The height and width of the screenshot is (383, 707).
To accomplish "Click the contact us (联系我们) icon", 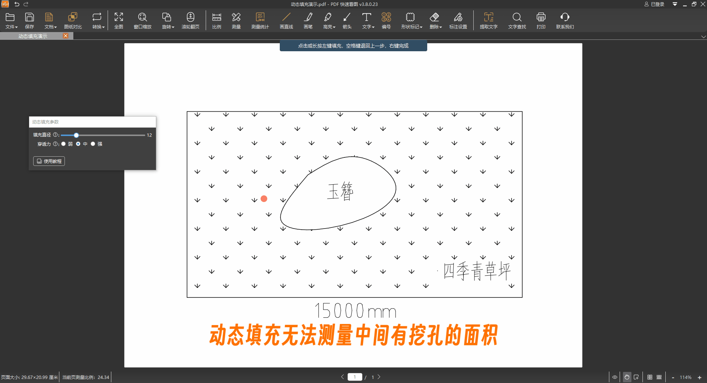I will tap(565, 21).
